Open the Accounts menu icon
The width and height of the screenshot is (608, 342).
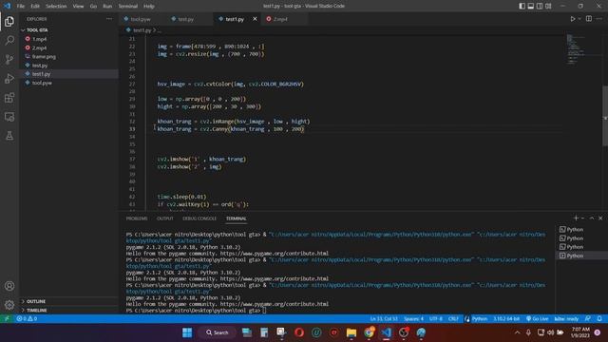pyautogui.click(x=9, y=286)
